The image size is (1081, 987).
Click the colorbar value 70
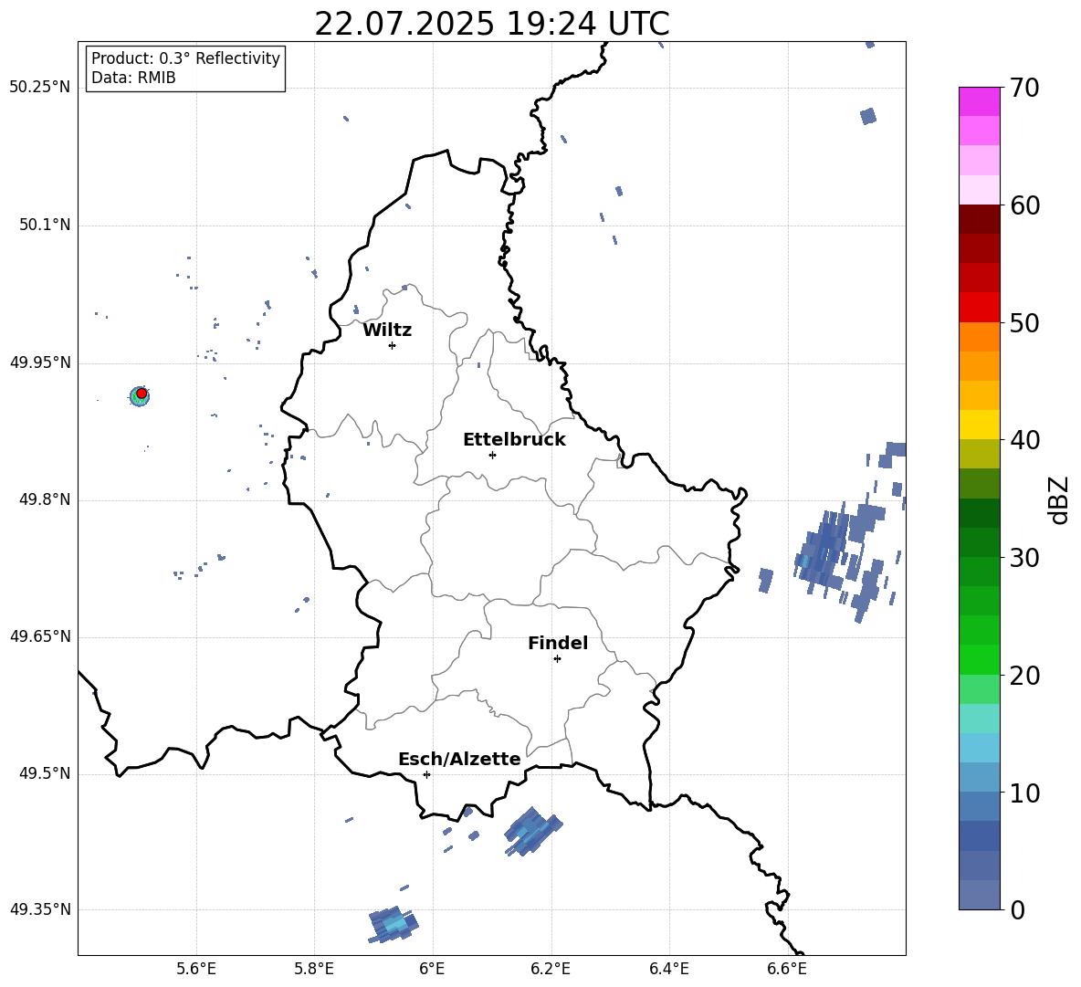1024,89
